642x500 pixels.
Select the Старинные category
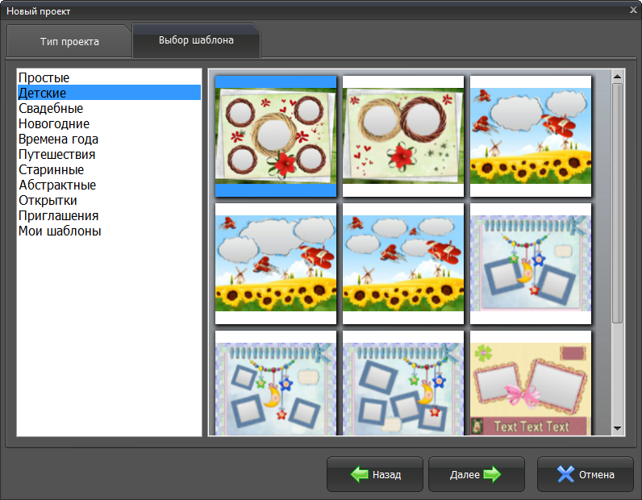coord(109,169)
